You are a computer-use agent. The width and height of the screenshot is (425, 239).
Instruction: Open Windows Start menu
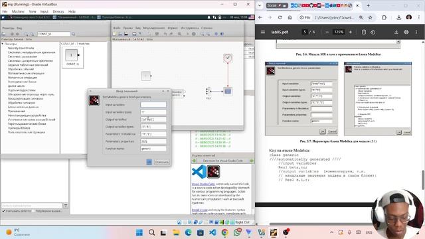click(x=139, y=232)
